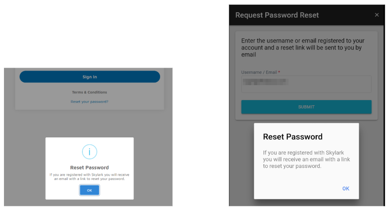The image size is (390, 212).
Task: Close the Request Password Reset panel
Action: tap(377, 15)
